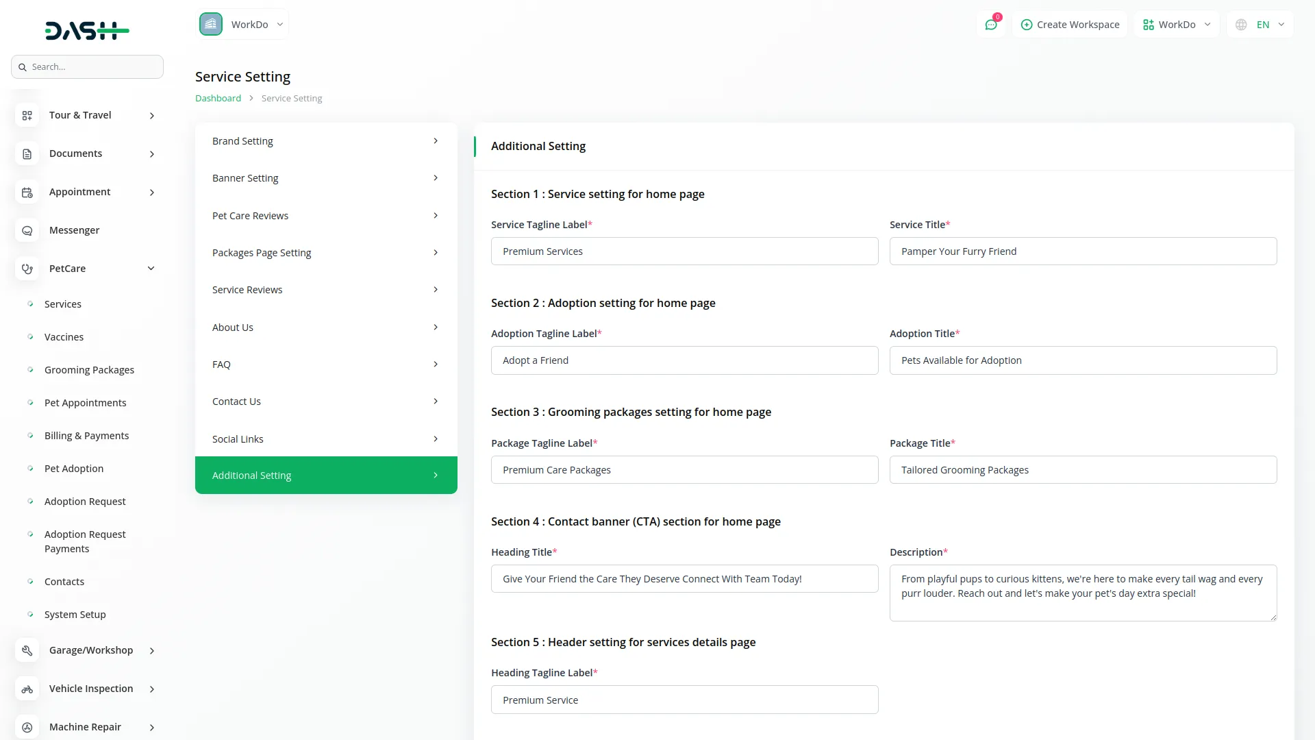This screenshot has height=740, width=1315.
Task: Click the Garage/Workshop wrench icon
Action: [x=27, y=651]
